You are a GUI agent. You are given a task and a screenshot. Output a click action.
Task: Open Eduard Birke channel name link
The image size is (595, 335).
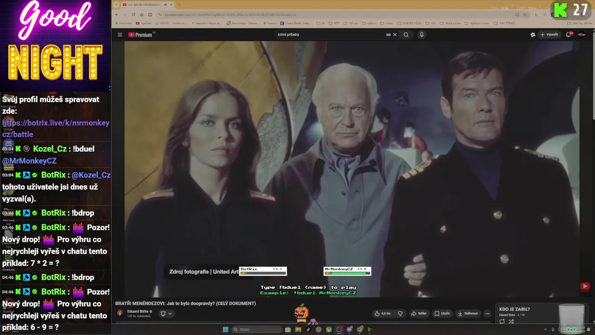click(138, 311)
